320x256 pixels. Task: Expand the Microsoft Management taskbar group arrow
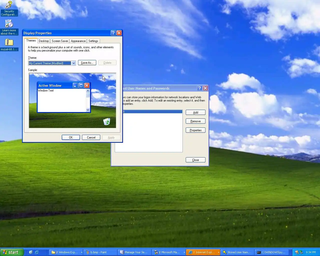(184, 252)
